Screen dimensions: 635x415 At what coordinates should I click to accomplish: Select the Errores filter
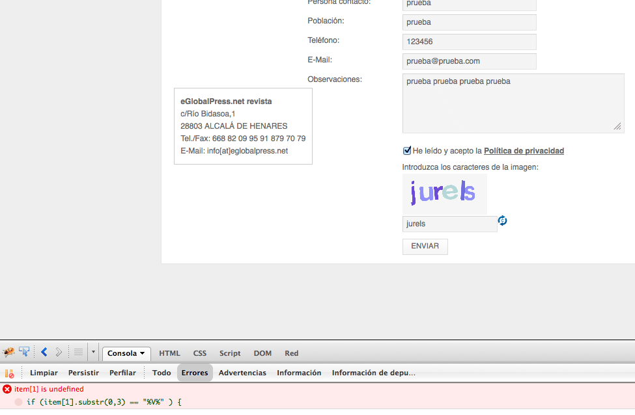coord(195,373)
